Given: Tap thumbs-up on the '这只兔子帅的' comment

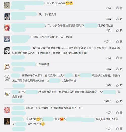Looking at the screenshot, I should tap(119, 30).
